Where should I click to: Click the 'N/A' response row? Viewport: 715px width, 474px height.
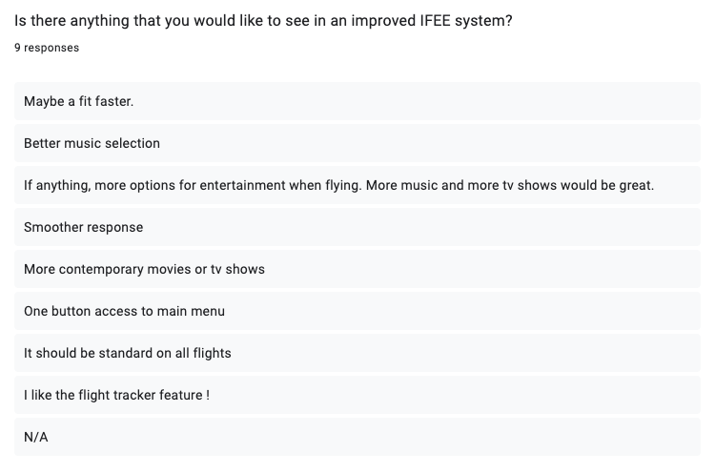click(x=357, y=437)
